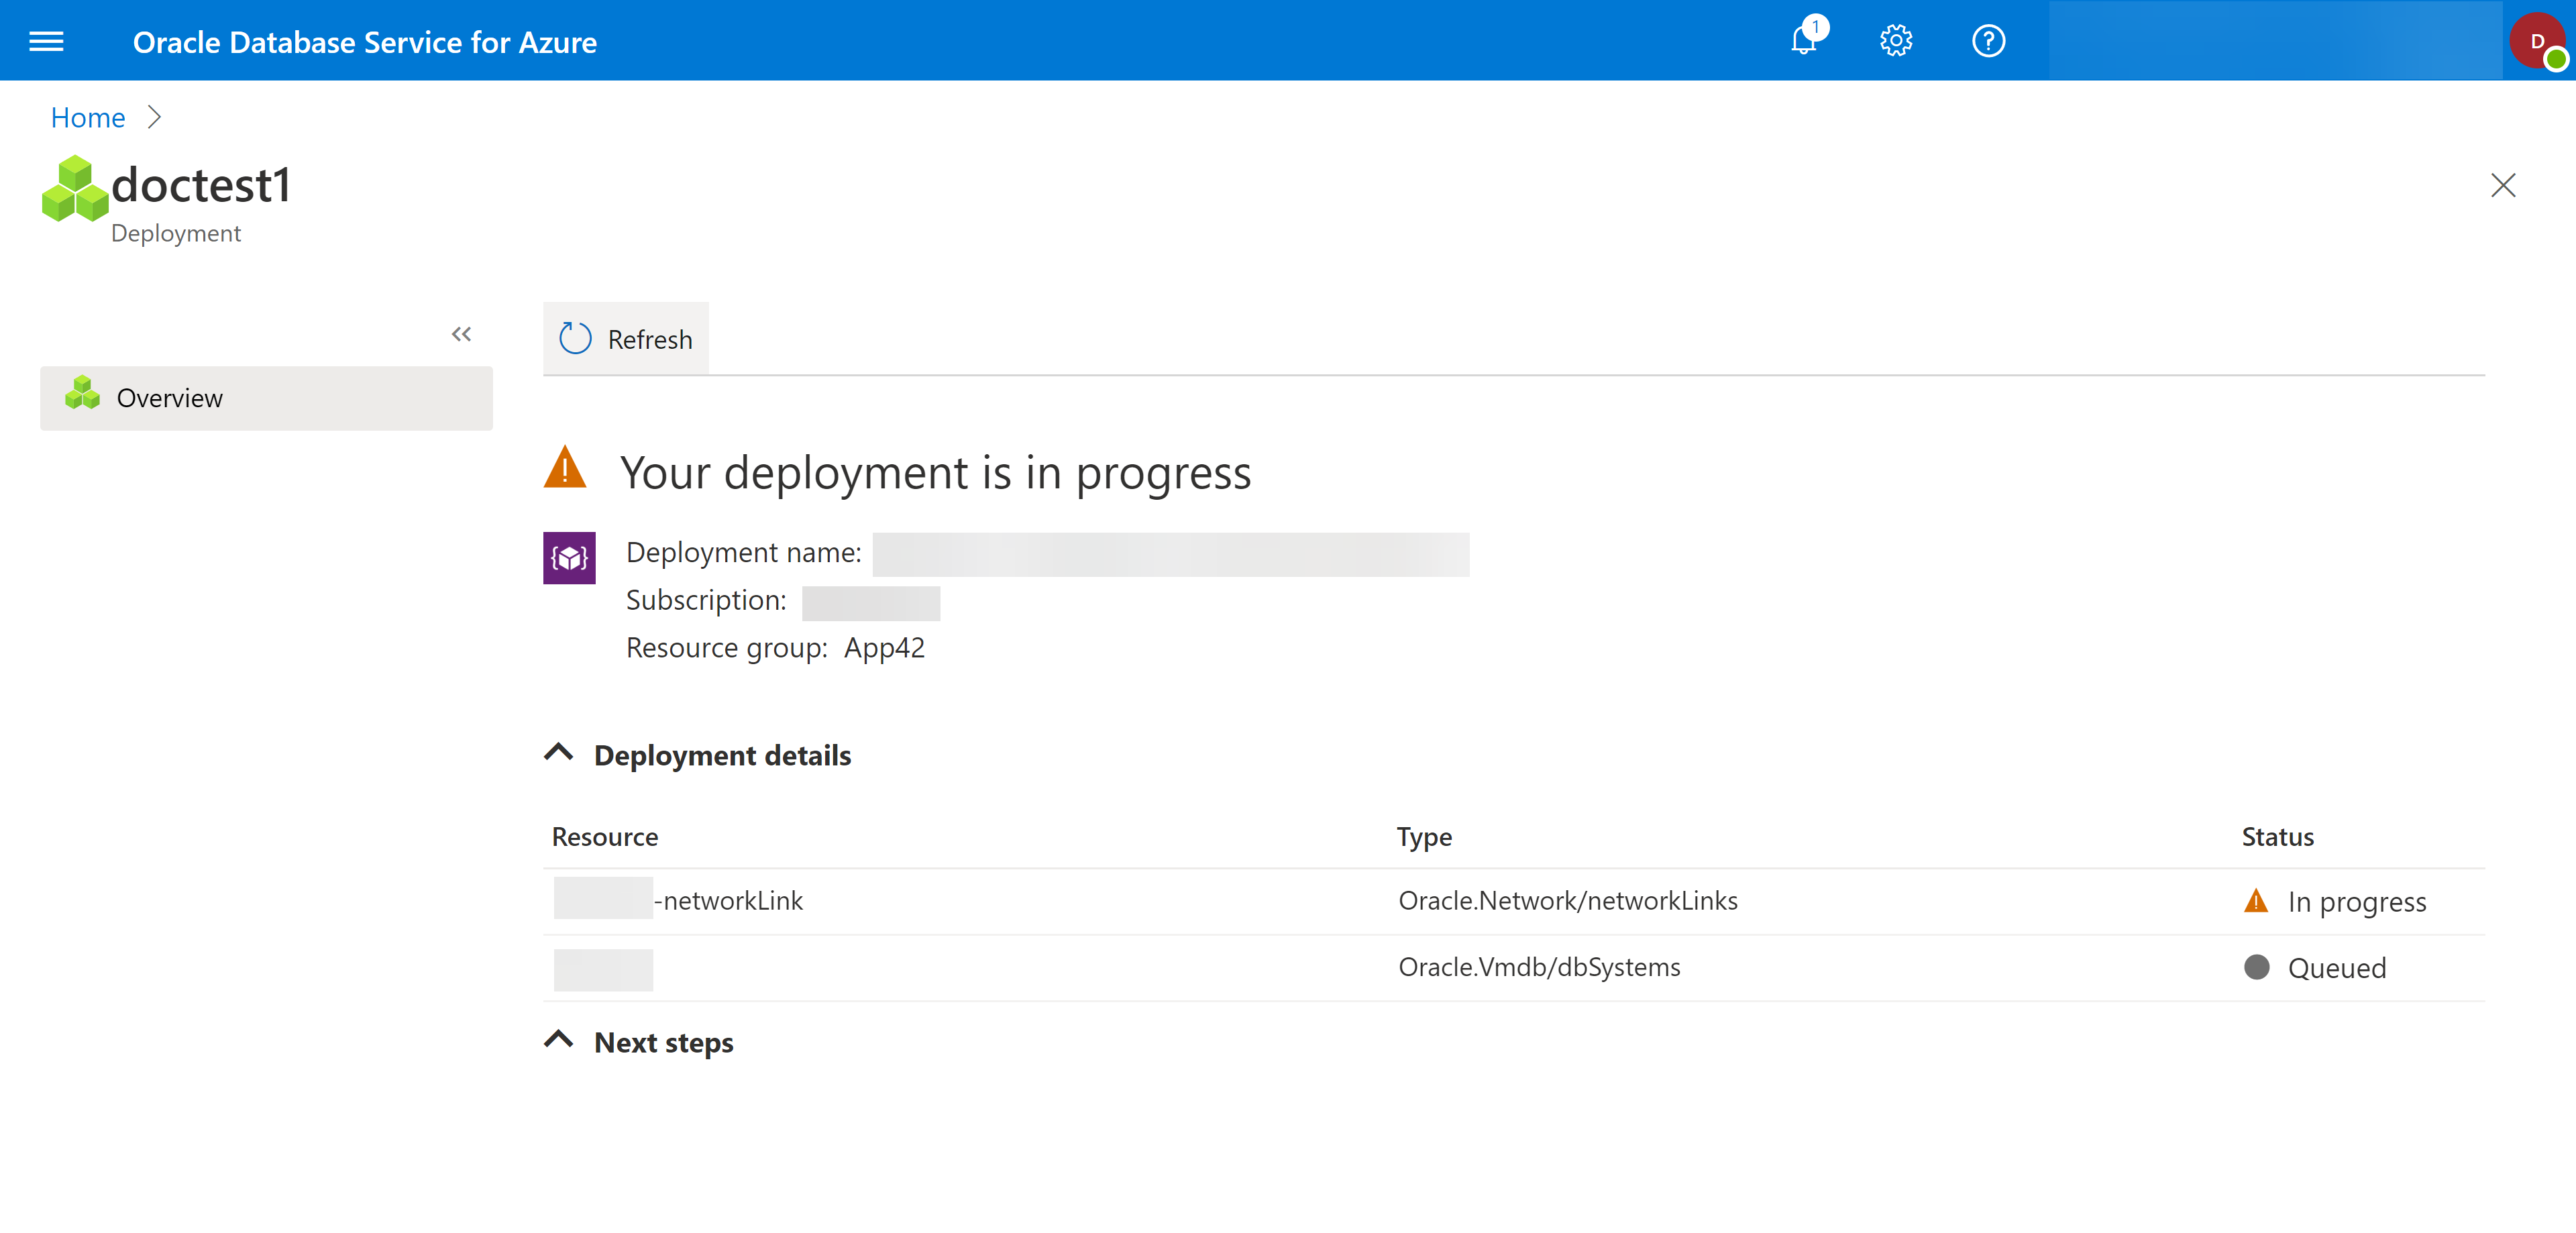Open the help question mark icon
Viewport: 2576px width, 1233px height.
click(x=1988, y=41)
